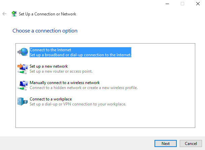The image size is (205, 150).
Task: Click the broadband or dial-up description text
Action: 80,55
